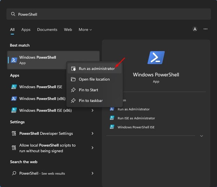Expand preview pane actions with down chevron
The height and width of the screenshot is (187, 217).
tap(201, 136)
